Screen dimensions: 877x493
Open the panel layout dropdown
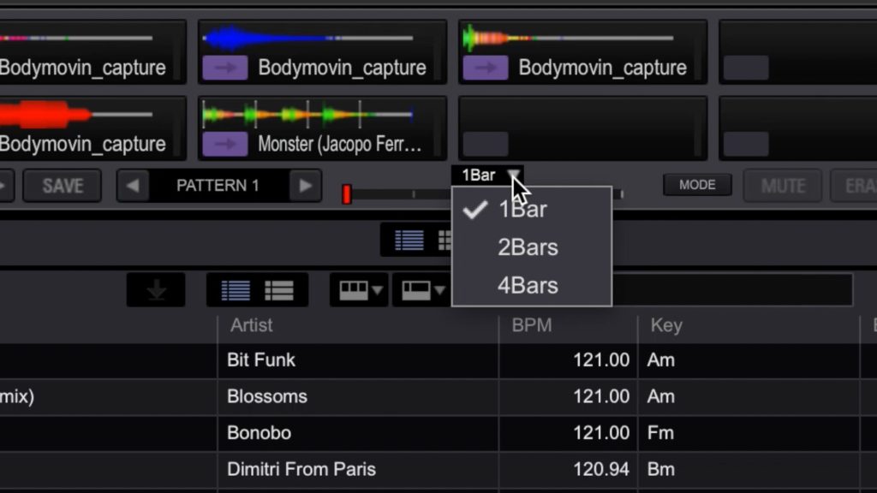(x=421, y=290)
